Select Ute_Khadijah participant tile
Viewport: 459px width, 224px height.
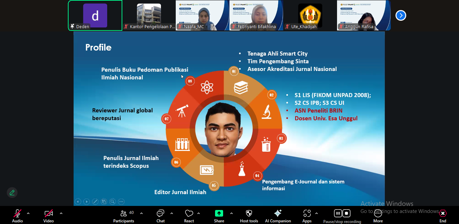click(x=310, y=15)
